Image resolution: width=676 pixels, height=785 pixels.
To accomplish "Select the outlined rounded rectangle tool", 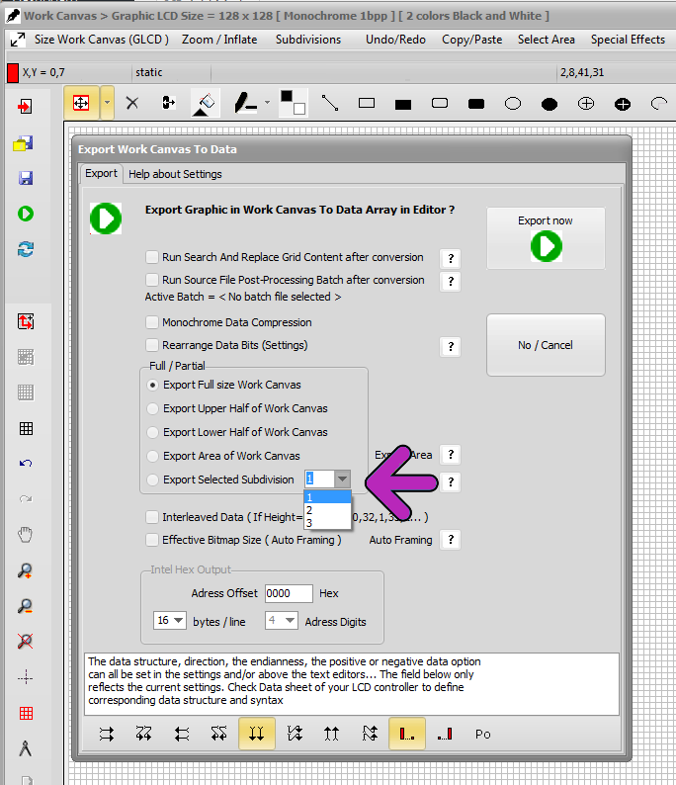I will coord(440,103).
